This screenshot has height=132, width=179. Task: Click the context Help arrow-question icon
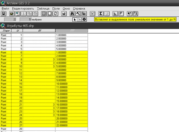(130, 14)
